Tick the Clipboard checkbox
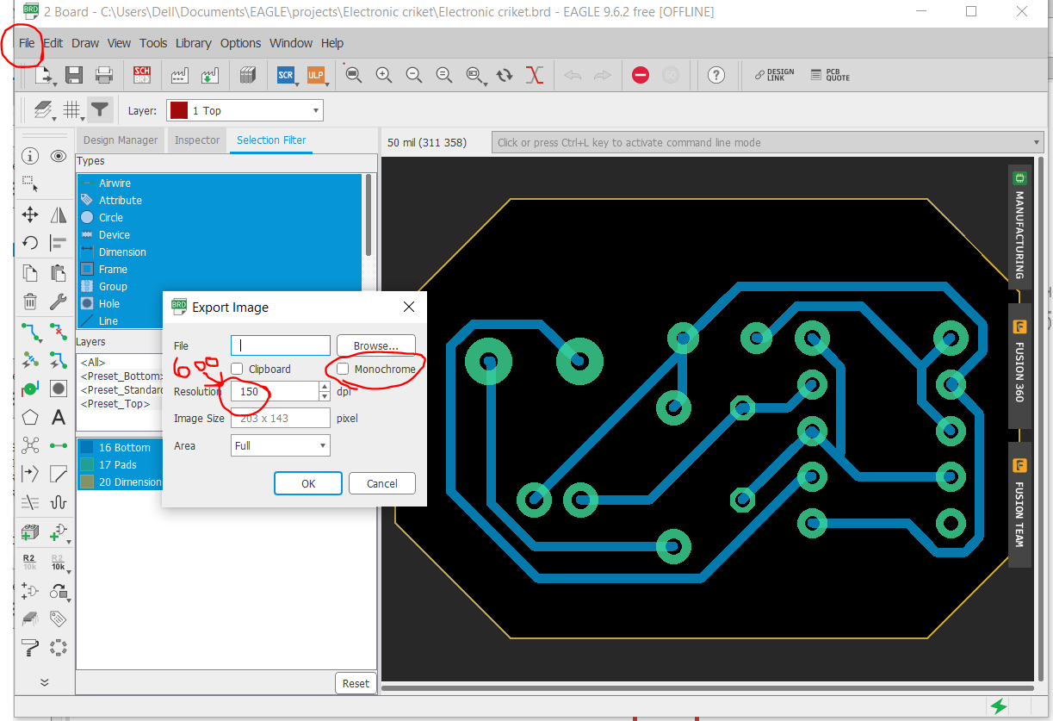The image size is (1053, 721). [x=237, y=369]
